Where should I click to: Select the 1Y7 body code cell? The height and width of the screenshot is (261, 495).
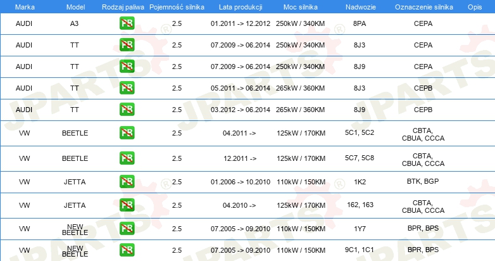[x=360, y=229]
